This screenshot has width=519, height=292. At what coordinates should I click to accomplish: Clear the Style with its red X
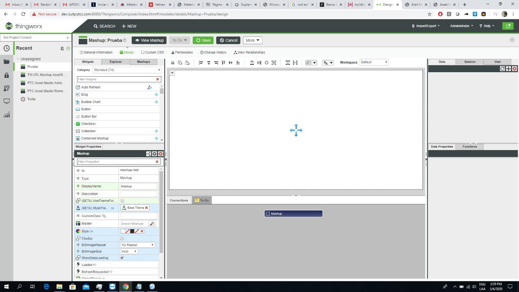pos(142,231)
